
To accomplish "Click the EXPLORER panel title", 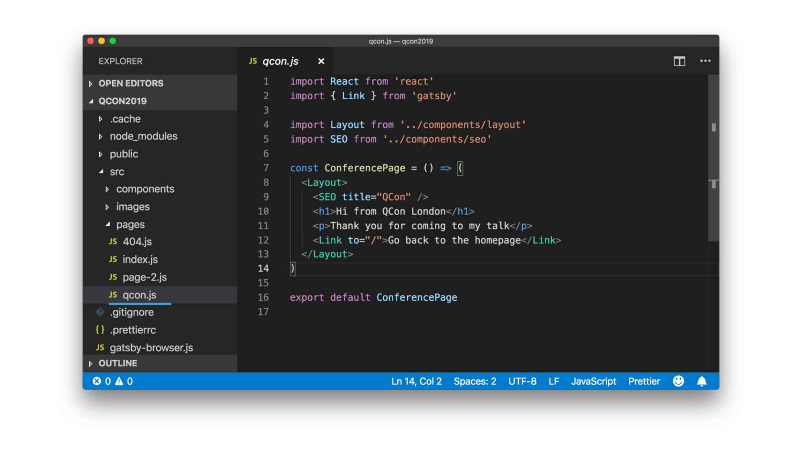I will click(120, 61).
